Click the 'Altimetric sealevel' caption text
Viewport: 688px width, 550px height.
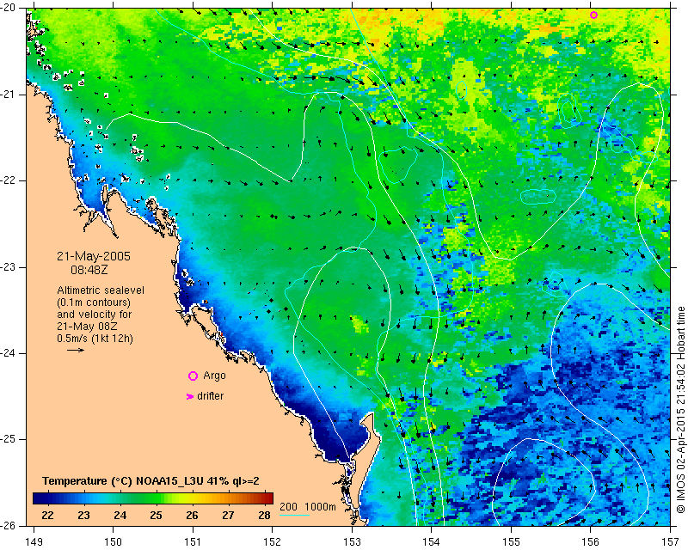[x=101, y=290]
